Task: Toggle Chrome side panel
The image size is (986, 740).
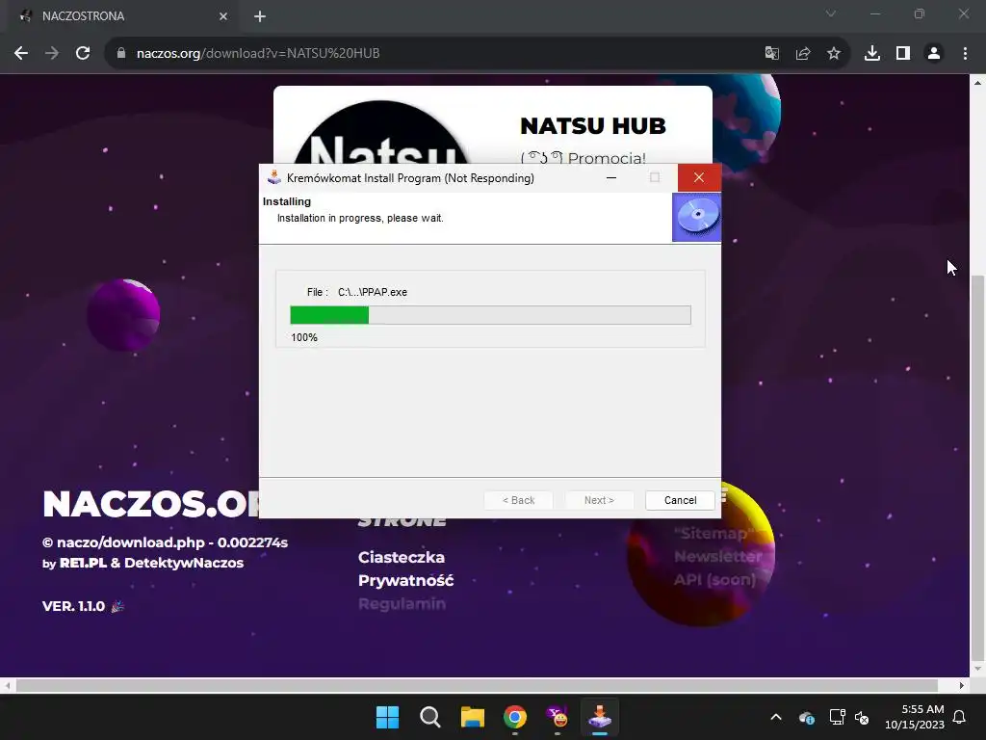Action: tap(903, 54)
